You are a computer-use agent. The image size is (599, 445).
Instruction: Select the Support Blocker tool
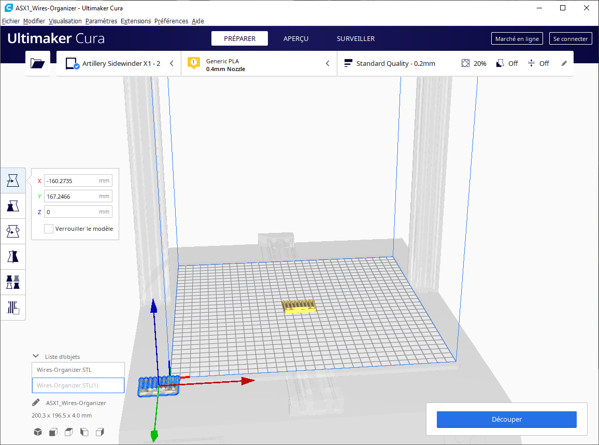click(x=13, y=308)
